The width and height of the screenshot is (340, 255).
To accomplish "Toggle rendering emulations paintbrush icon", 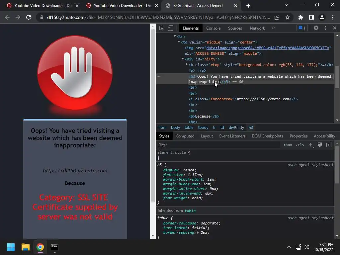I will [320, 145].
